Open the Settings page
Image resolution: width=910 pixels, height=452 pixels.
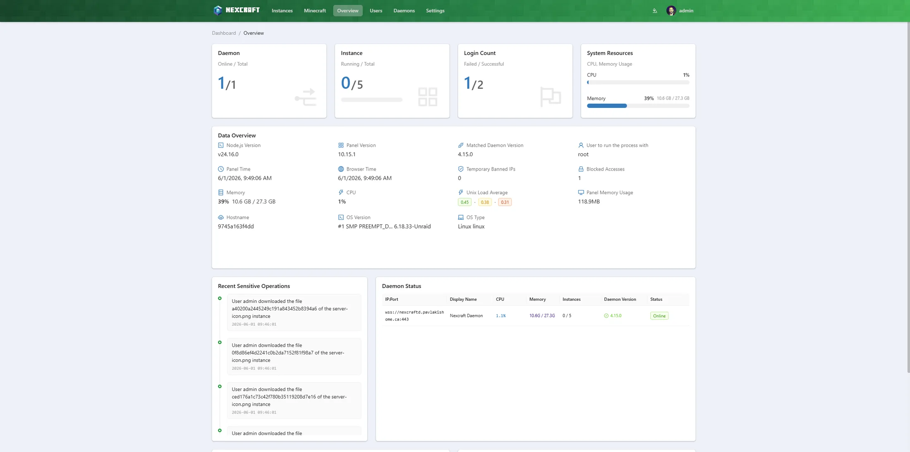coord(435,11)
